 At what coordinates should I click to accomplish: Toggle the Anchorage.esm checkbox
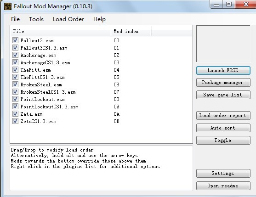click(x=15, y=55)
